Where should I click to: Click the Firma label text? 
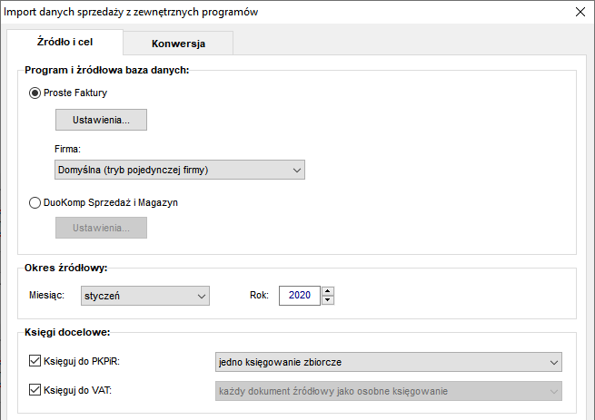point(67,149)
